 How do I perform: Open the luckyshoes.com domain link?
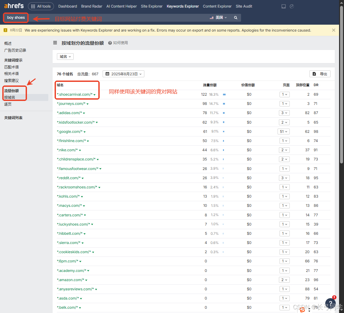(73, 224)
